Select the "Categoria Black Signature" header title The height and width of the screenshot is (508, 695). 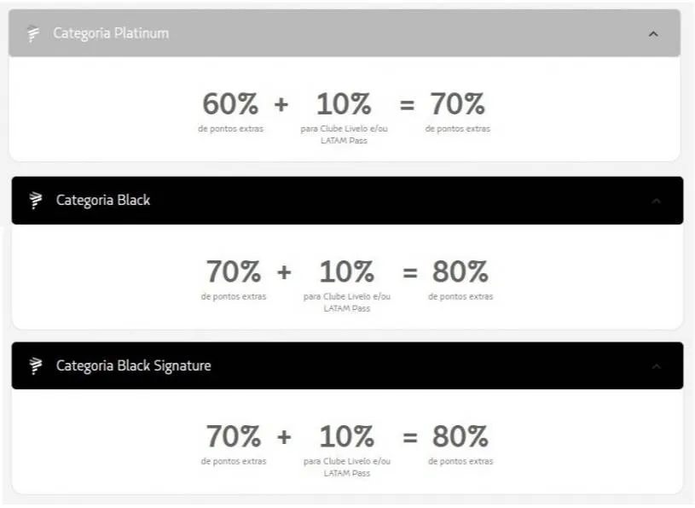133,366
